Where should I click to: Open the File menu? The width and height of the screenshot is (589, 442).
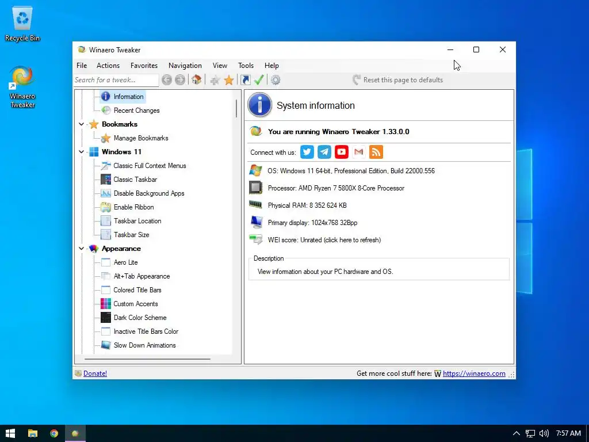tap(82, 66)
